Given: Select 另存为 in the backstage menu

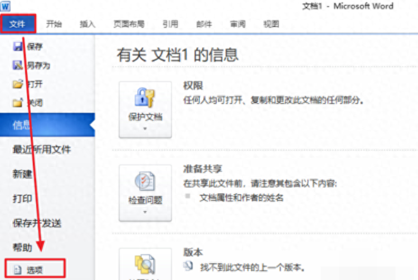Looking at the screenshot, I should point(38,65).
